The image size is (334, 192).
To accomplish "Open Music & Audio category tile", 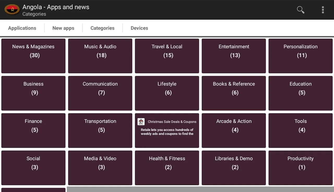I will tap(100, 56).
